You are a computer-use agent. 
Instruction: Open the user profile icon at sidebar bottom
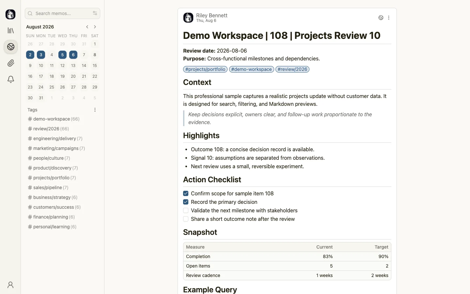(x=10, y=285)
